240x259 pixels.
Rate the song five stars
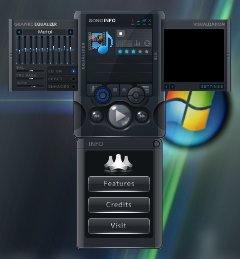pyautogui.click(x=147, y=51)
